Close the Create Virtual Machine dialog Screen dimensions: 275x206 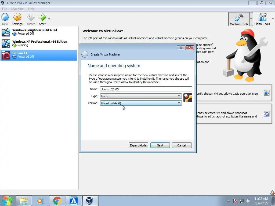190,48
